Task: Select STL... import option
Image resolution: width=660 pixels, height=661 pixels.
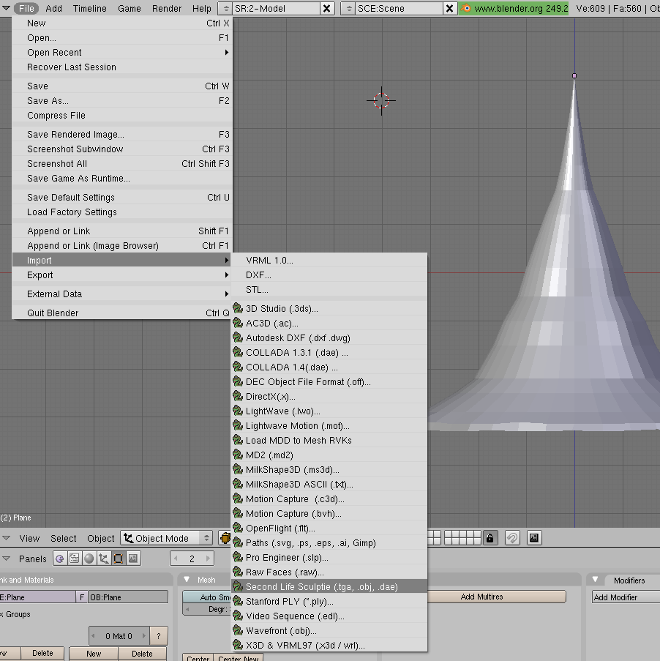Action: point(329,290)
